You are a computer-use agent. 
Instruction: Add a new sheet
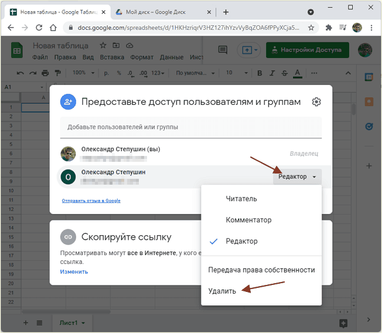[x=26, y=323]
